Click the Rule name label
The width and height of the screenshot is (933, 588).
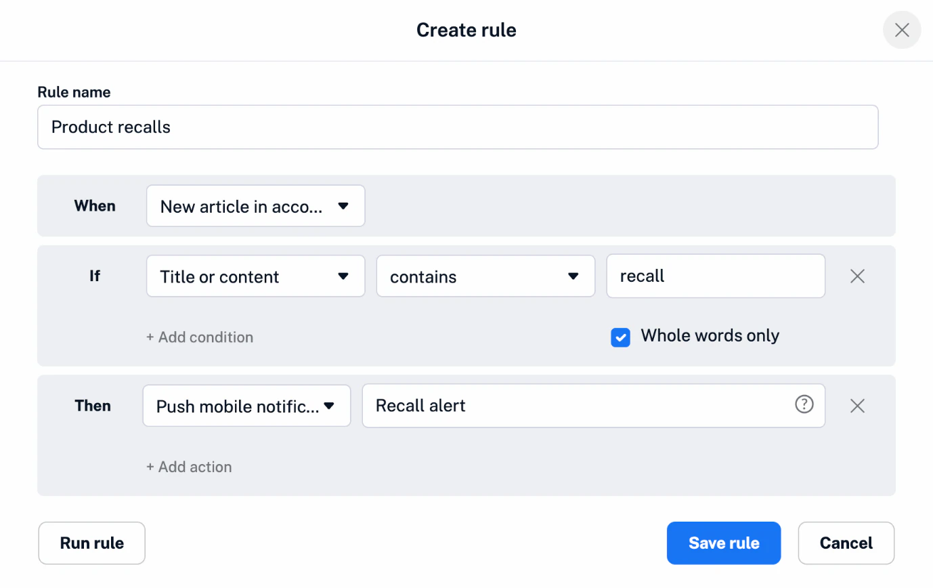[74, 92]
